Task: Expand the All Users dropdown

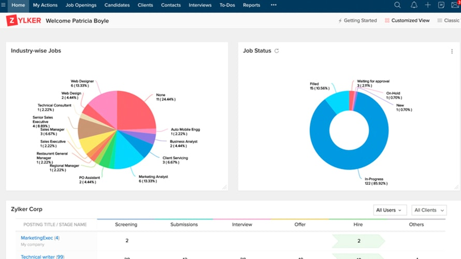Action: click(390, 210)
